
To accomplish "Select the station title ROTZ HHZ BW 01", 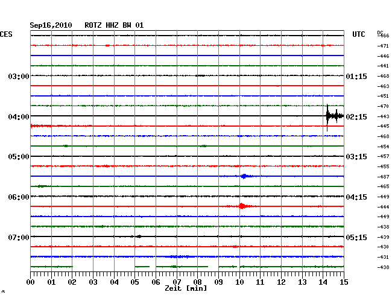I will pyautogui.click(x=114, y=25).
